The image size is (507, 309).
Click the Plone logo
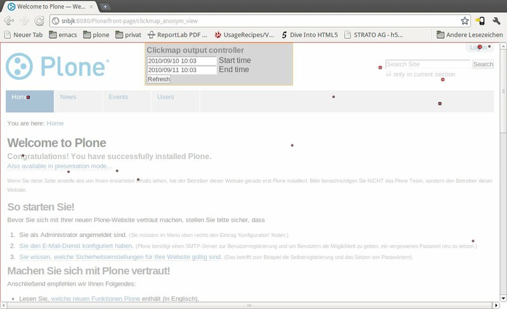click(58, 66)
